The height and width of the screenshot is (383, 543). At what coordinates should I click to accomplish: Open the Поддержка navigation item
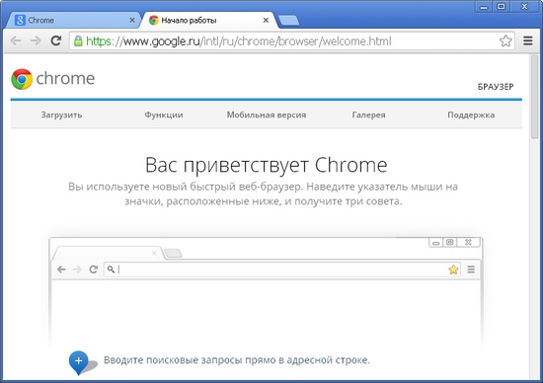[471, 115]
